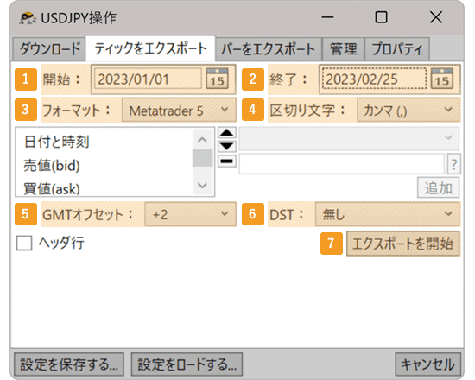This screenshot has width=475, height=380.
Task: Minimize the USDJPY操作 window
Action: (327, 17)
